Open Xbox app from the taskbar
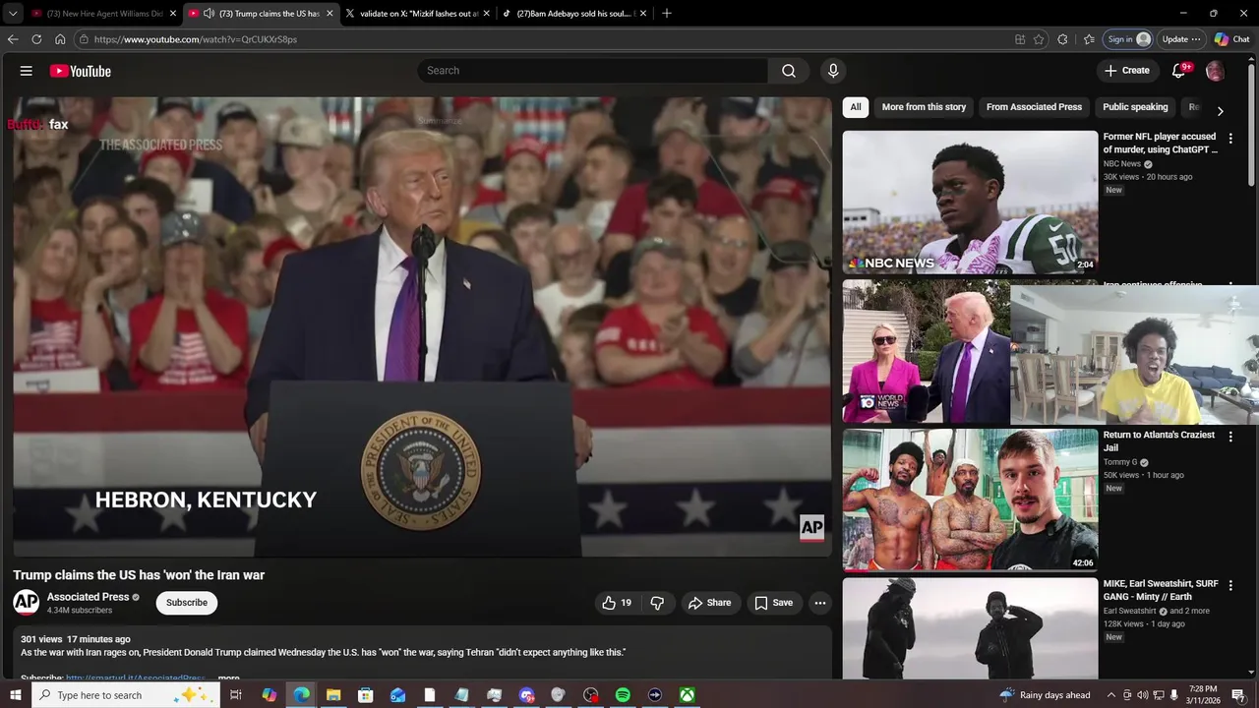Image resolution: width=1259 pixels, height=708 pixels. (x=688, y=695)
